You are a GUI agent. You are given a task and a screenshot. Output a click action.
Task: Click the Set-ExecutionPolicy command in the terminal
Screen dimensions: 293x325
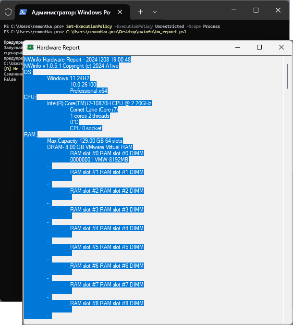[89, 26]
